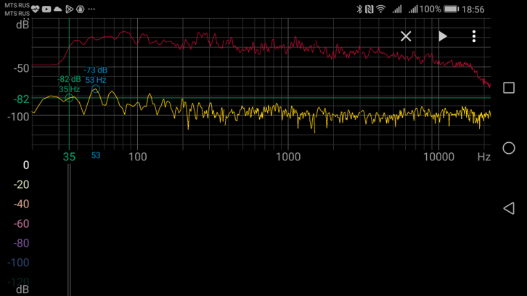
Task: Tap the Android back navigation triangle
Action: pos(508,208)
